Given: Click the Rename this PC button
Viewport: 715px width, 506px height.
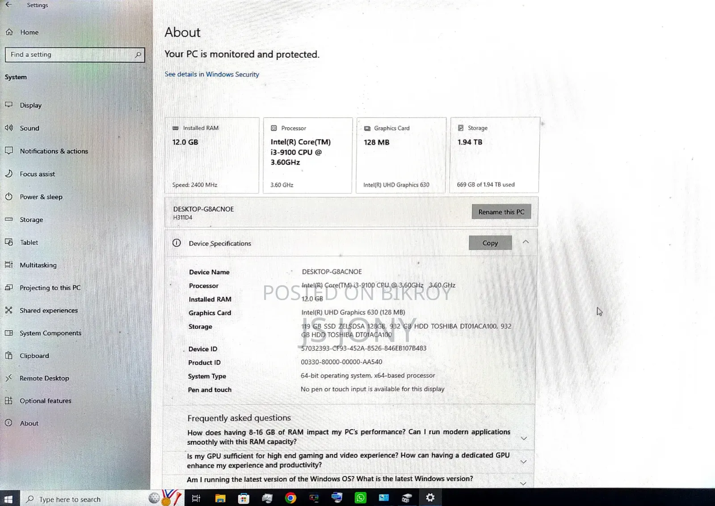Looking at the screenshot, I should (x=501, y=212).
